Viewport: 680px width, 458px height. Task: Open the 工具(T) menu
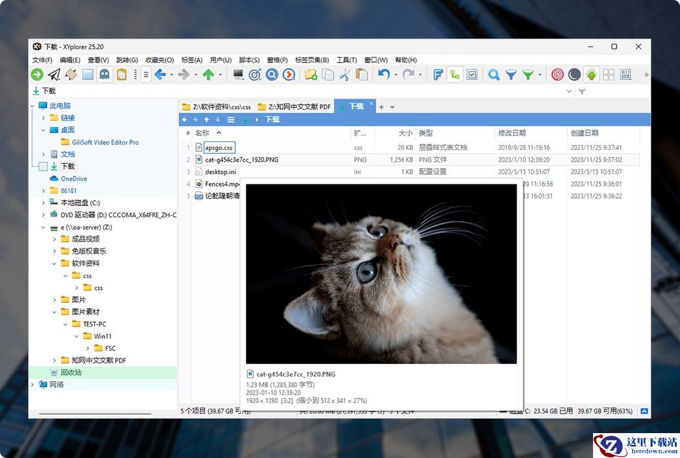coord(346,60)
